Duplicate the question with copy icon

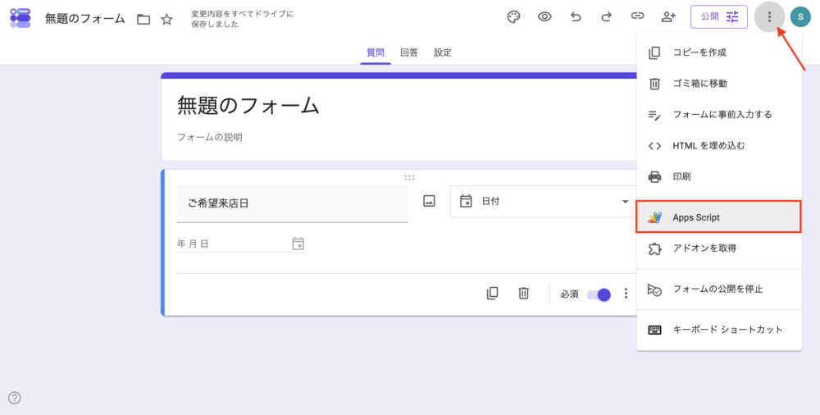[x=492, y=294]
